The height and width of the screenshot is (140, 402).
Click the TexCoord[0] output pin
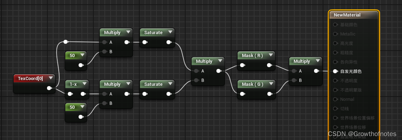pyautogui.click(x=50, y=88)
